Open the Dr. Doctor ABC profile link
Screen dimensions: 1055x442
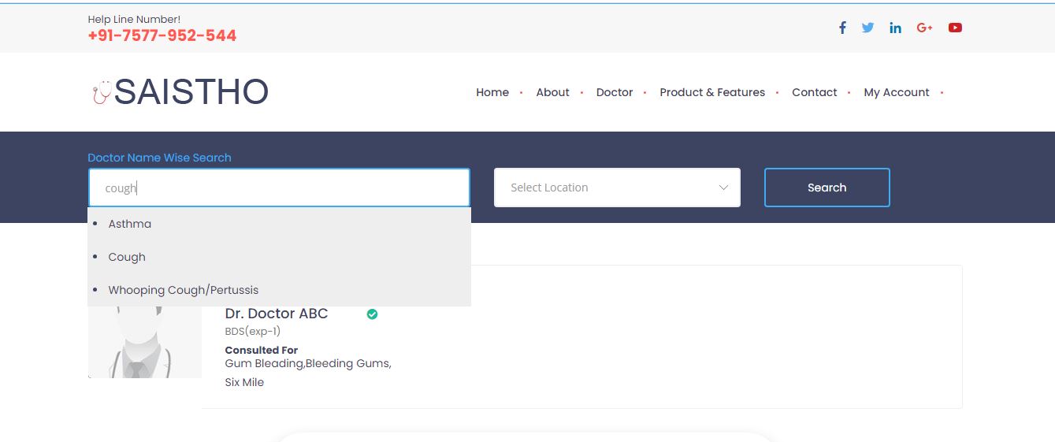[x=277, y=314]
